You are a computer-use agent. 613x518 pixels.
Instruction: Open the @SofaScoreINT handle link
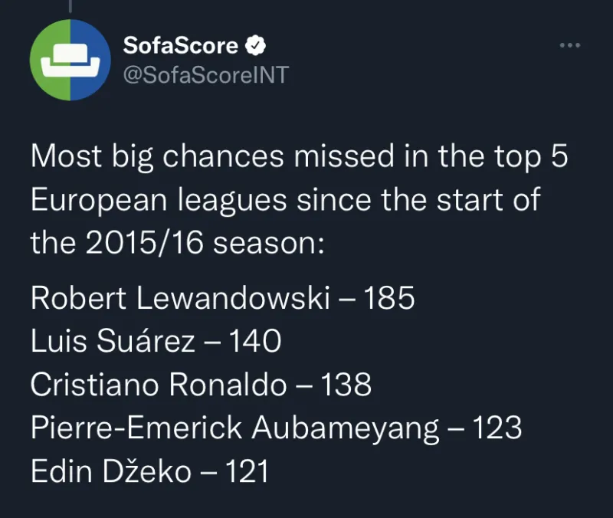click(206, 74)
